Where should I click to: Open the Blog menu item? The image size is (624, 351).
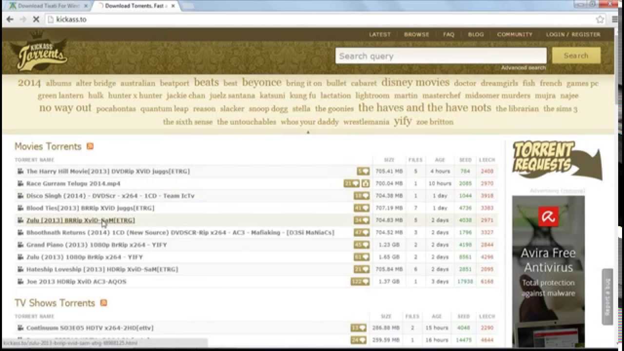(x=476, y=35)
